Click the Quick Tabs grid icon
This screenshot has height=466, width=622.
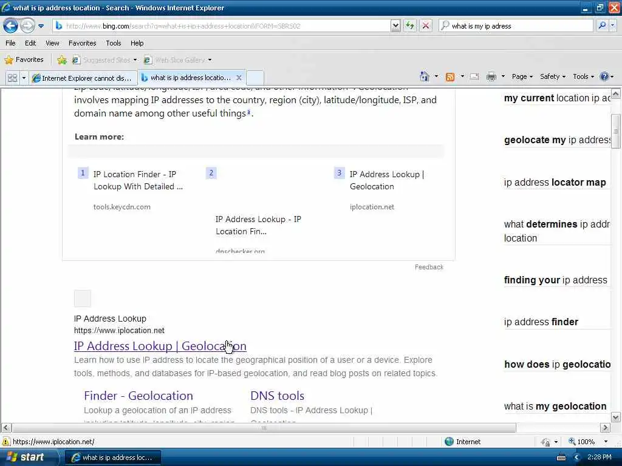tap(12, 78)
